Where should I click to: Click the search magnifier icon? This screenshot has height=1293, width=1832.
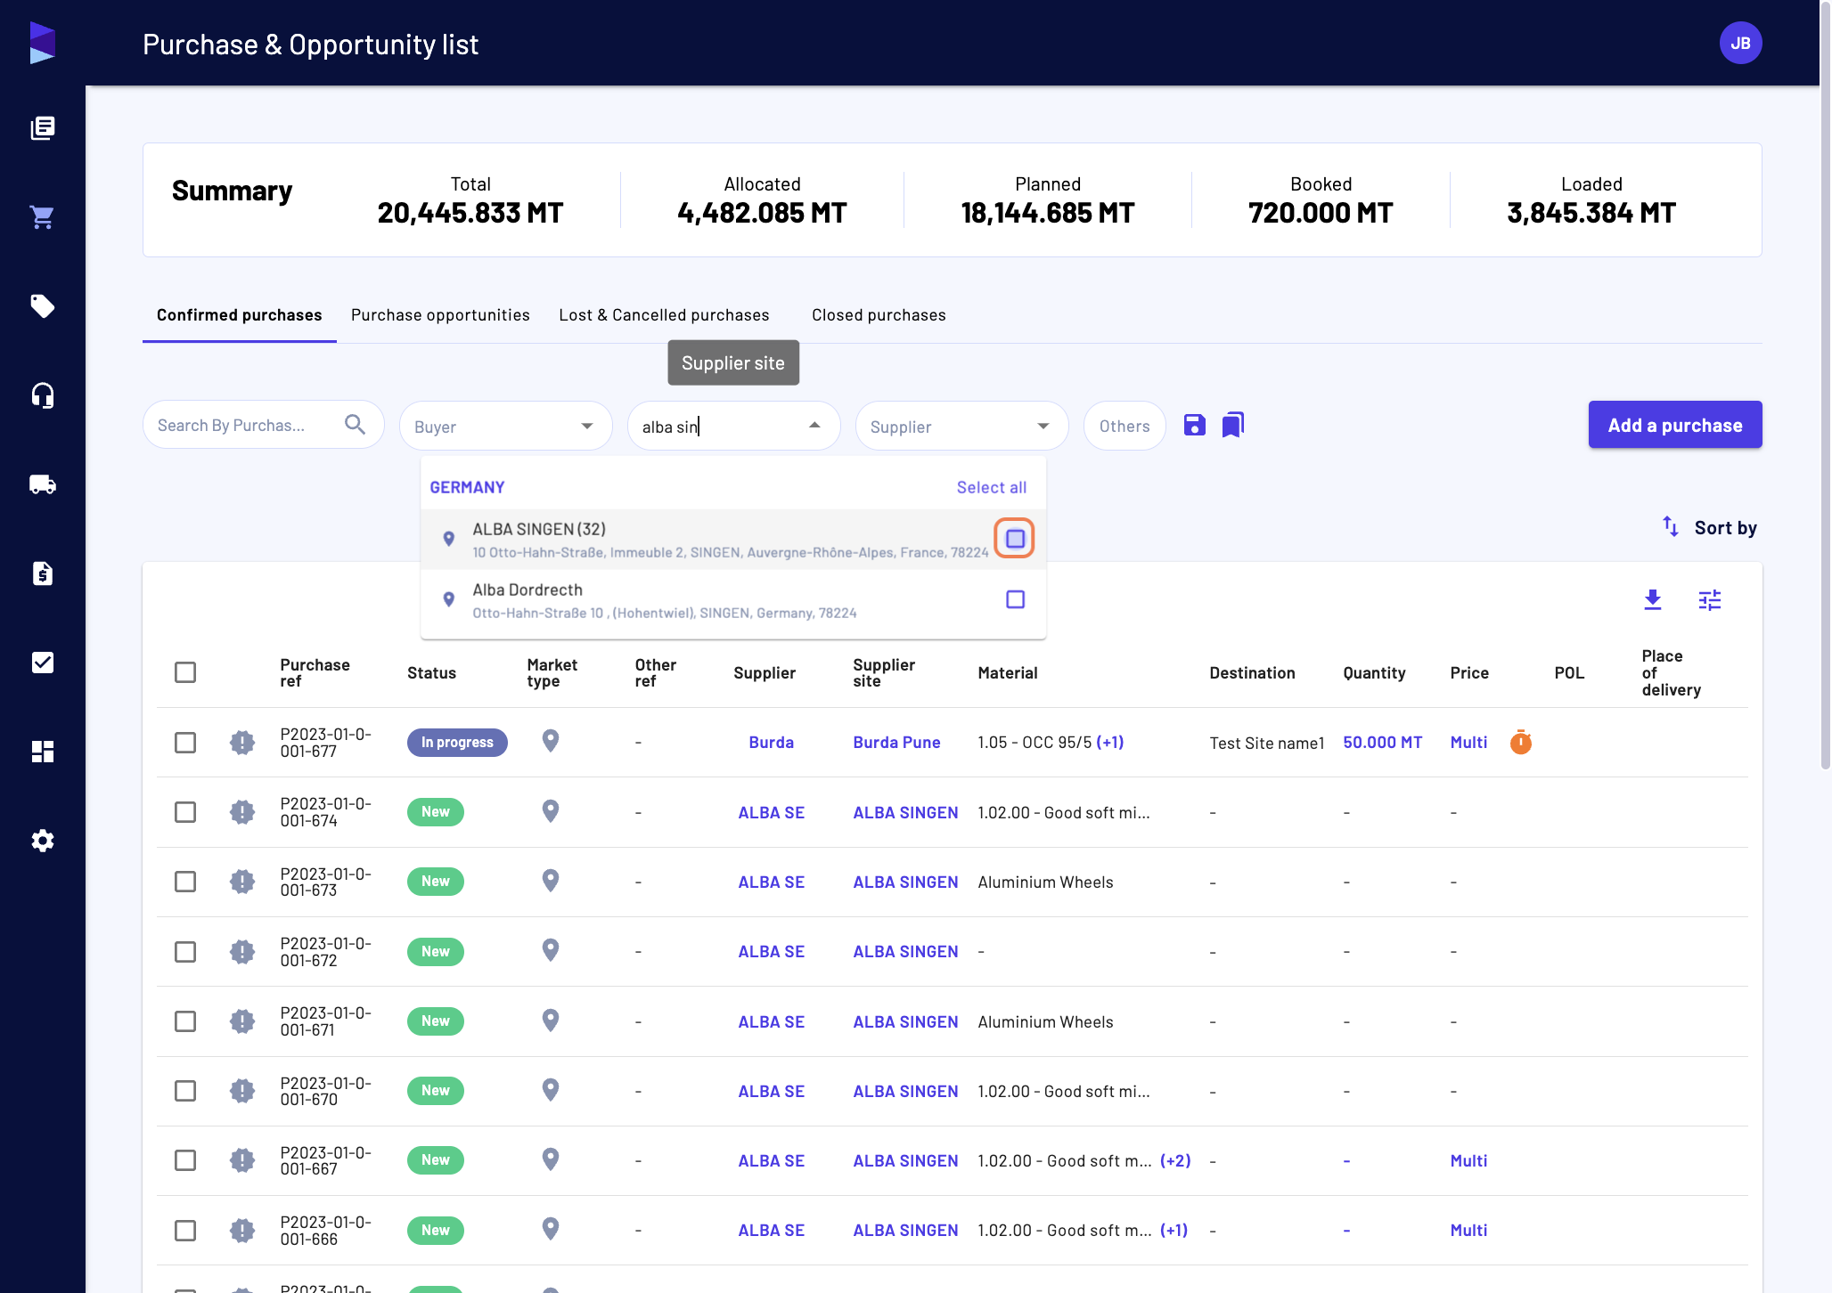[355, 425]
